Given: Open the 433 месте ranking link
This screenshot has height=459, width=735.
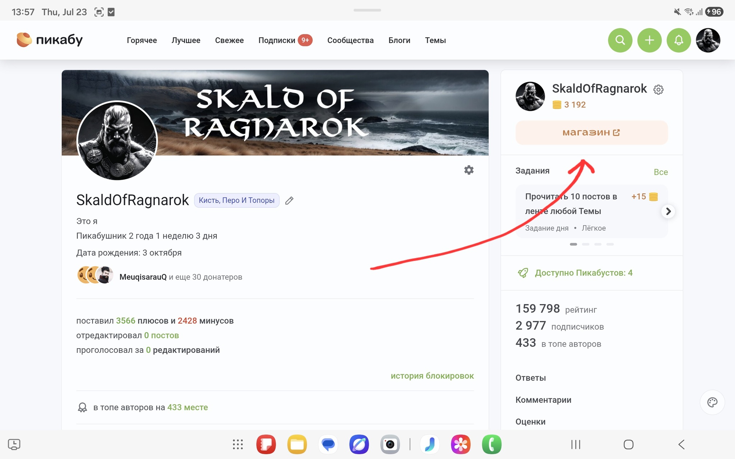Looking at the screenshot, I should [187, 407].
